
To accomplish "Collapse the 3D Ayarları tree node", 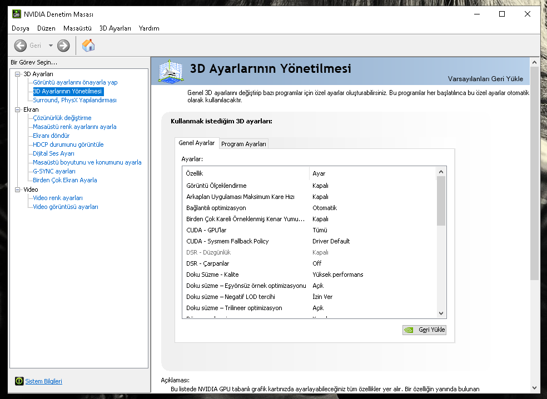I will 17,74.
